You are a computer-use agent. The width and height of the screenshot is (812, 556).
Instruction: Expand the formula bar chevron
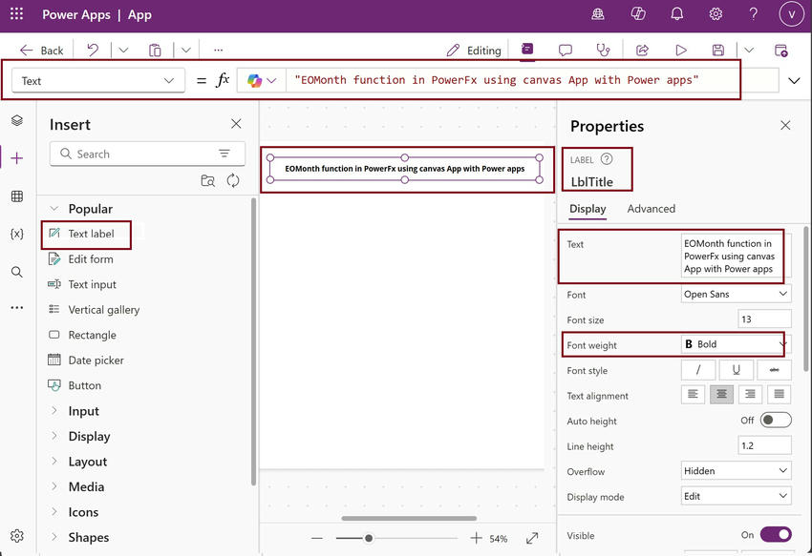tap(794, 81)
